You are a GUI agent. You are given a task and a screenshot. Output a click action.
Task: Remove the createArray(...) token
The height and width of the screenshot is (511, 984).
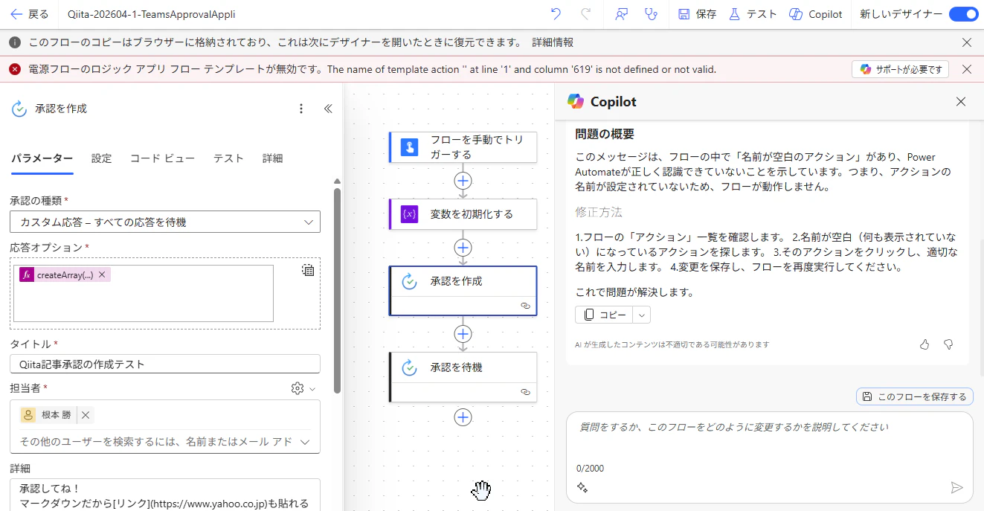[x=102, y=274]
